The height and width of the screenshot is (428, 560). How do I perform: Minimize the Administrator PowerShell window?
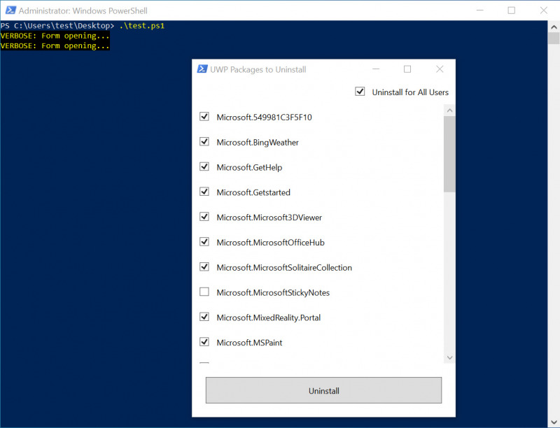coord(480,10)
